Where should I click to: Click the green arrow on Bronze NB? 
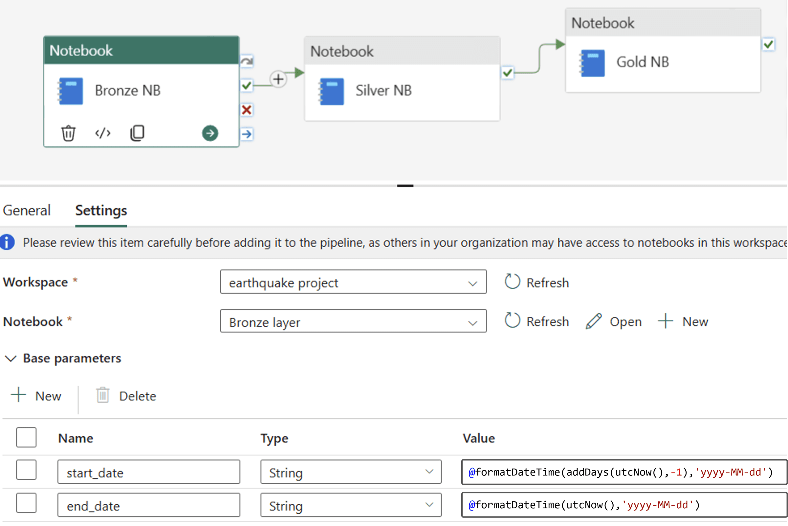tap(210, 133)
